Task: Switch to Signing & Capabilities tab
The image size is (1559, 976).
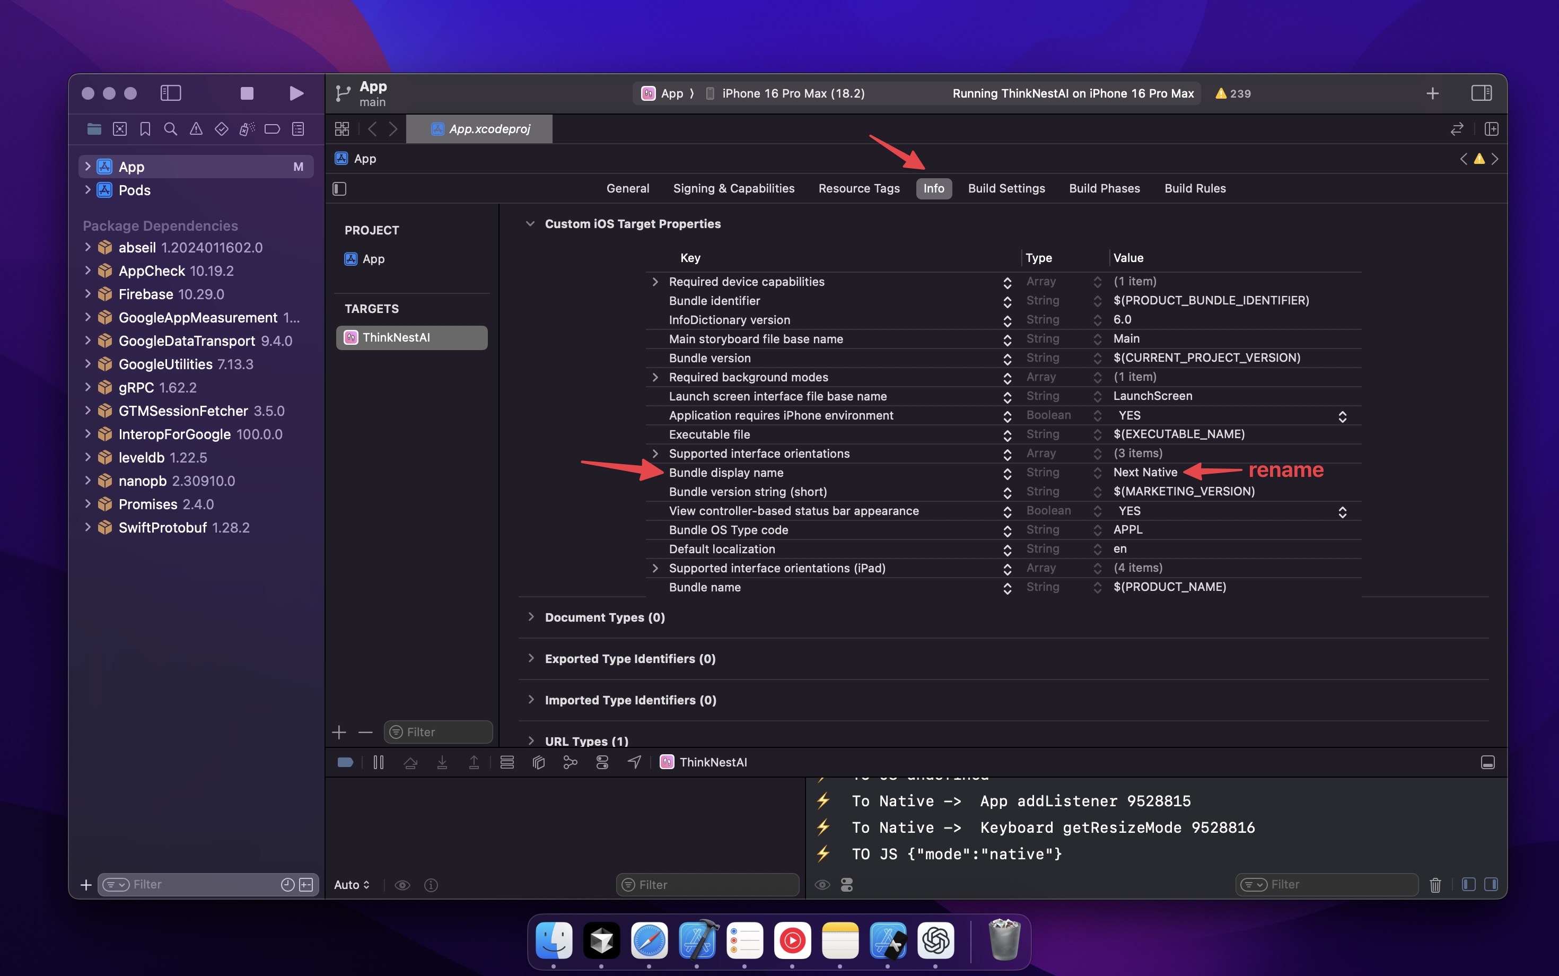Action: [734, 188]
